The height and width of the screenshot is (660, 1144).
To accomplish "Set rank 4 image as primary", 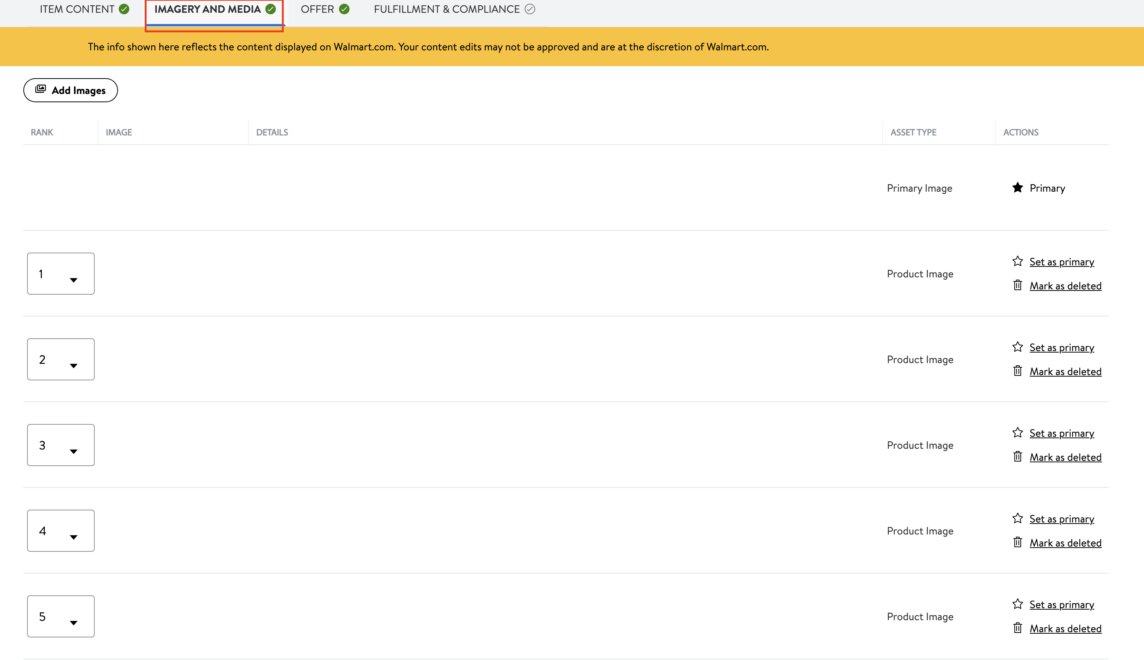I will point(1062,519).
